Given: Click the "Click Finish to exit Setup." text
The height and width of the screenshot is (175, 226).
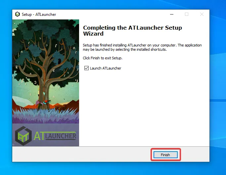Looking at the screenshot, I should pos(102,58).
